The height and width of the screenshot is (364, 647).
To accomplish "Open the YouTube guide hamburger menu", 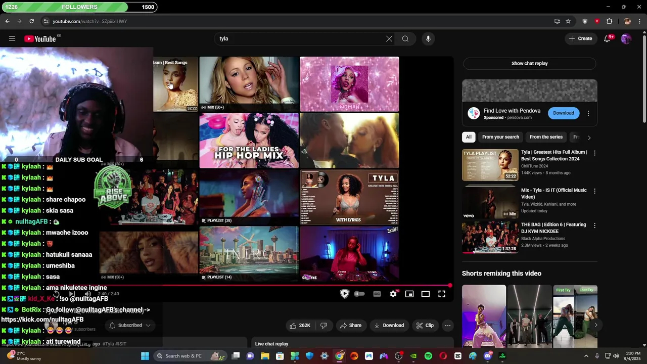I will click(12, 38).
